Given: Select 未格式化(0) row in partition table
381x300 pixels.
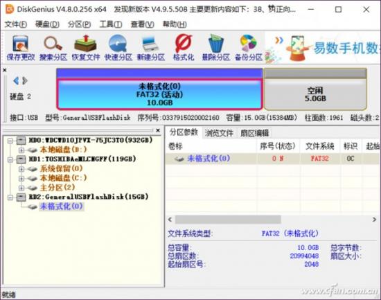Looking at the screenshot, I should point(273,159).
